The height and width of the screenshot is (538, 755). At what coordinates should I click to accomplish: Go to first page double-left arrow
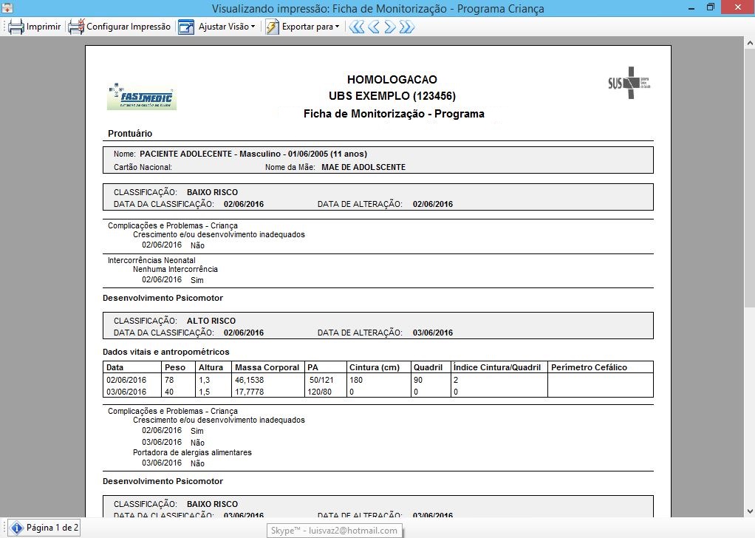pyautogui.click(x=356, y=27)
